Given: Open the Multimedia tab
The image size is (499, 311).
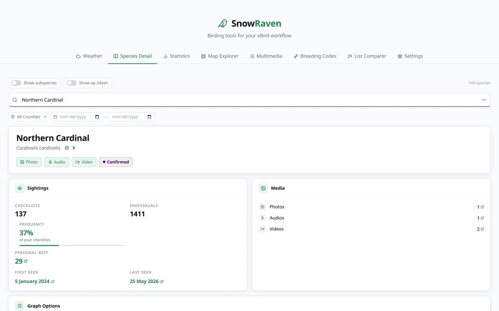Looking at the screenshot, I should (266, 56).
